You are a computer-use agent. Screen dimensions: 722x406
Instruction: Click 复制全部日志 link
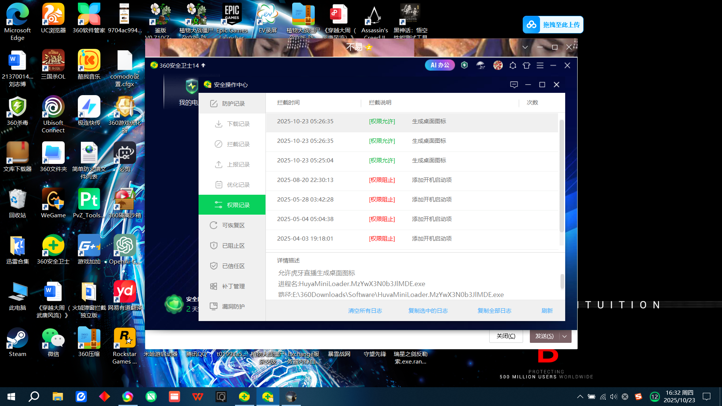coord(494,311)
